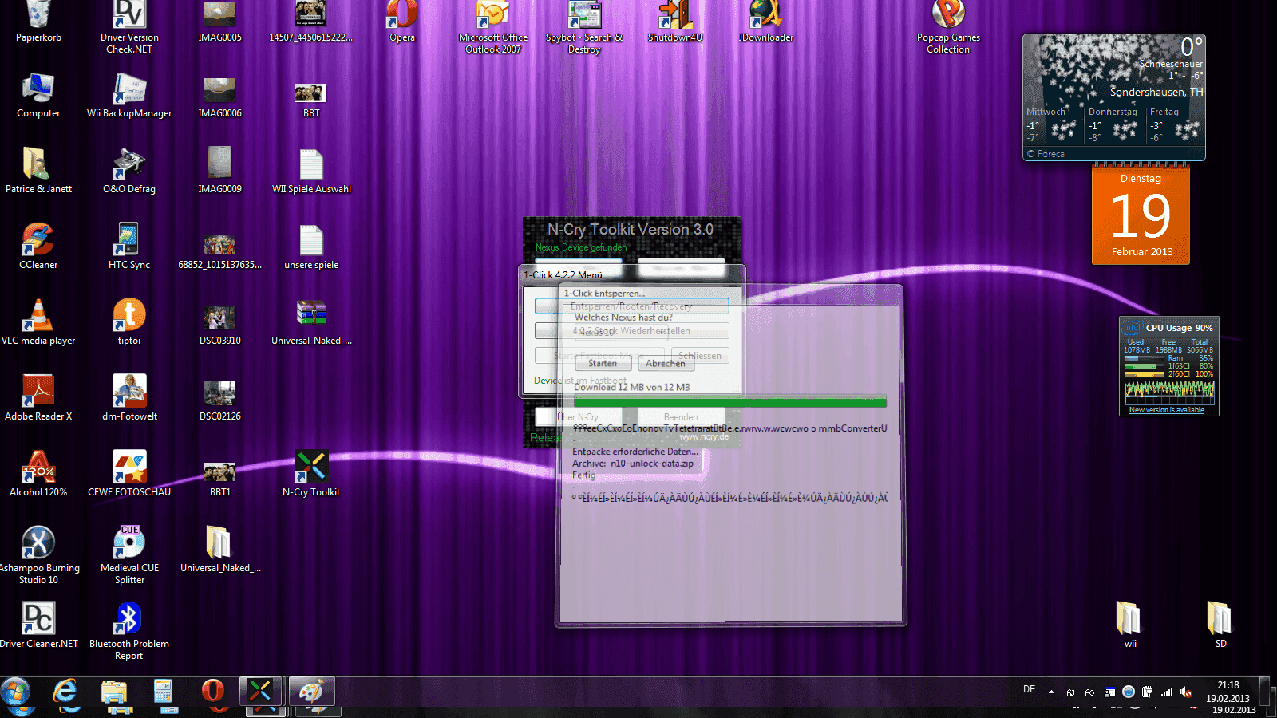
Task: Launch Ashampoo Burning Studio 10
Action: click(38, 542)
